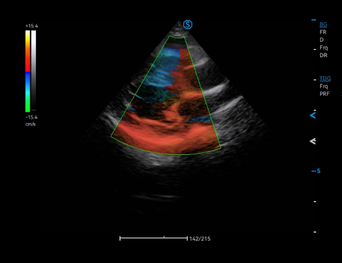Select the white arrow depth marker
Viewport: 342px width, 263px height.
point(313,141)
